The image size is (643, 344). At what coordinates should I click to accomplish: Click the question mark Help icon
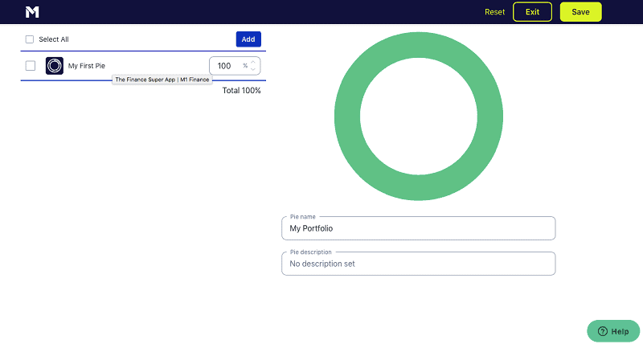tap(602, 331)
